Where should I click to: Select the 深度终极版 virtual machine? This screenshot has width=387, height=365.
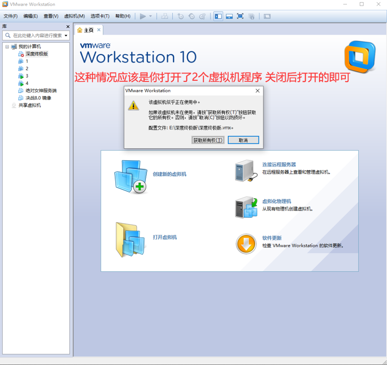click(x=37, y=54)
